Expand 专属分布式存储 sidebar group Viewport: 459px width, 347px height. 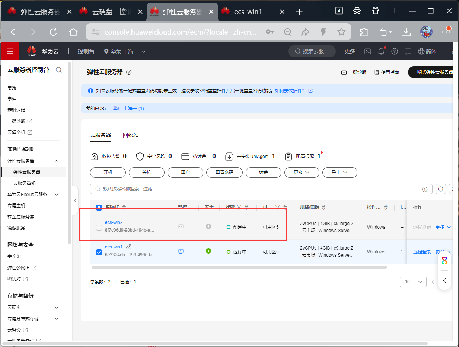pos(57,319)
